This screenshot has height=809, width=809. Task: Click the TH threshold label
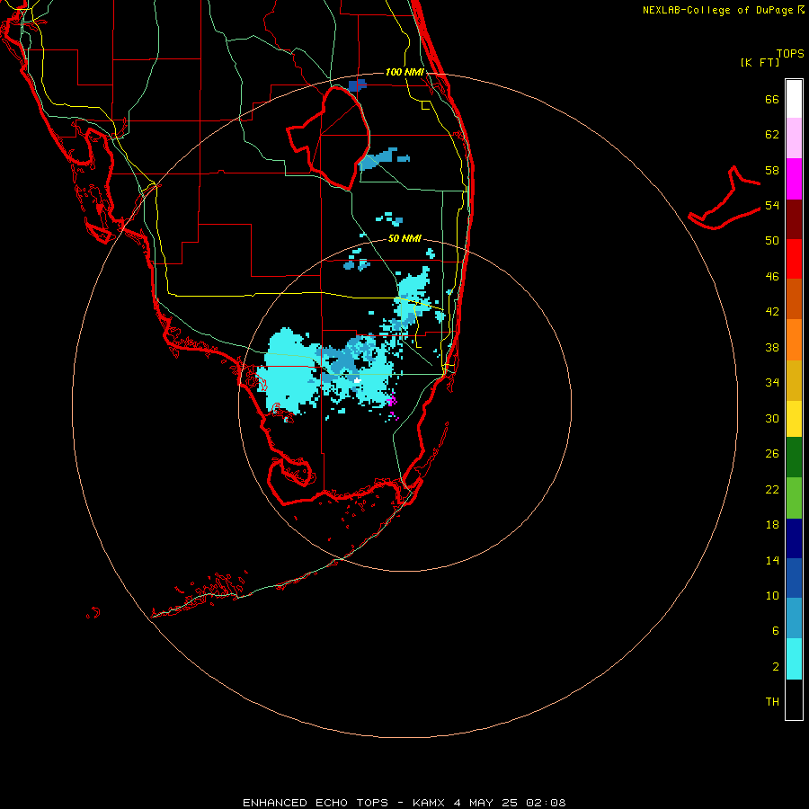(772, 702)
